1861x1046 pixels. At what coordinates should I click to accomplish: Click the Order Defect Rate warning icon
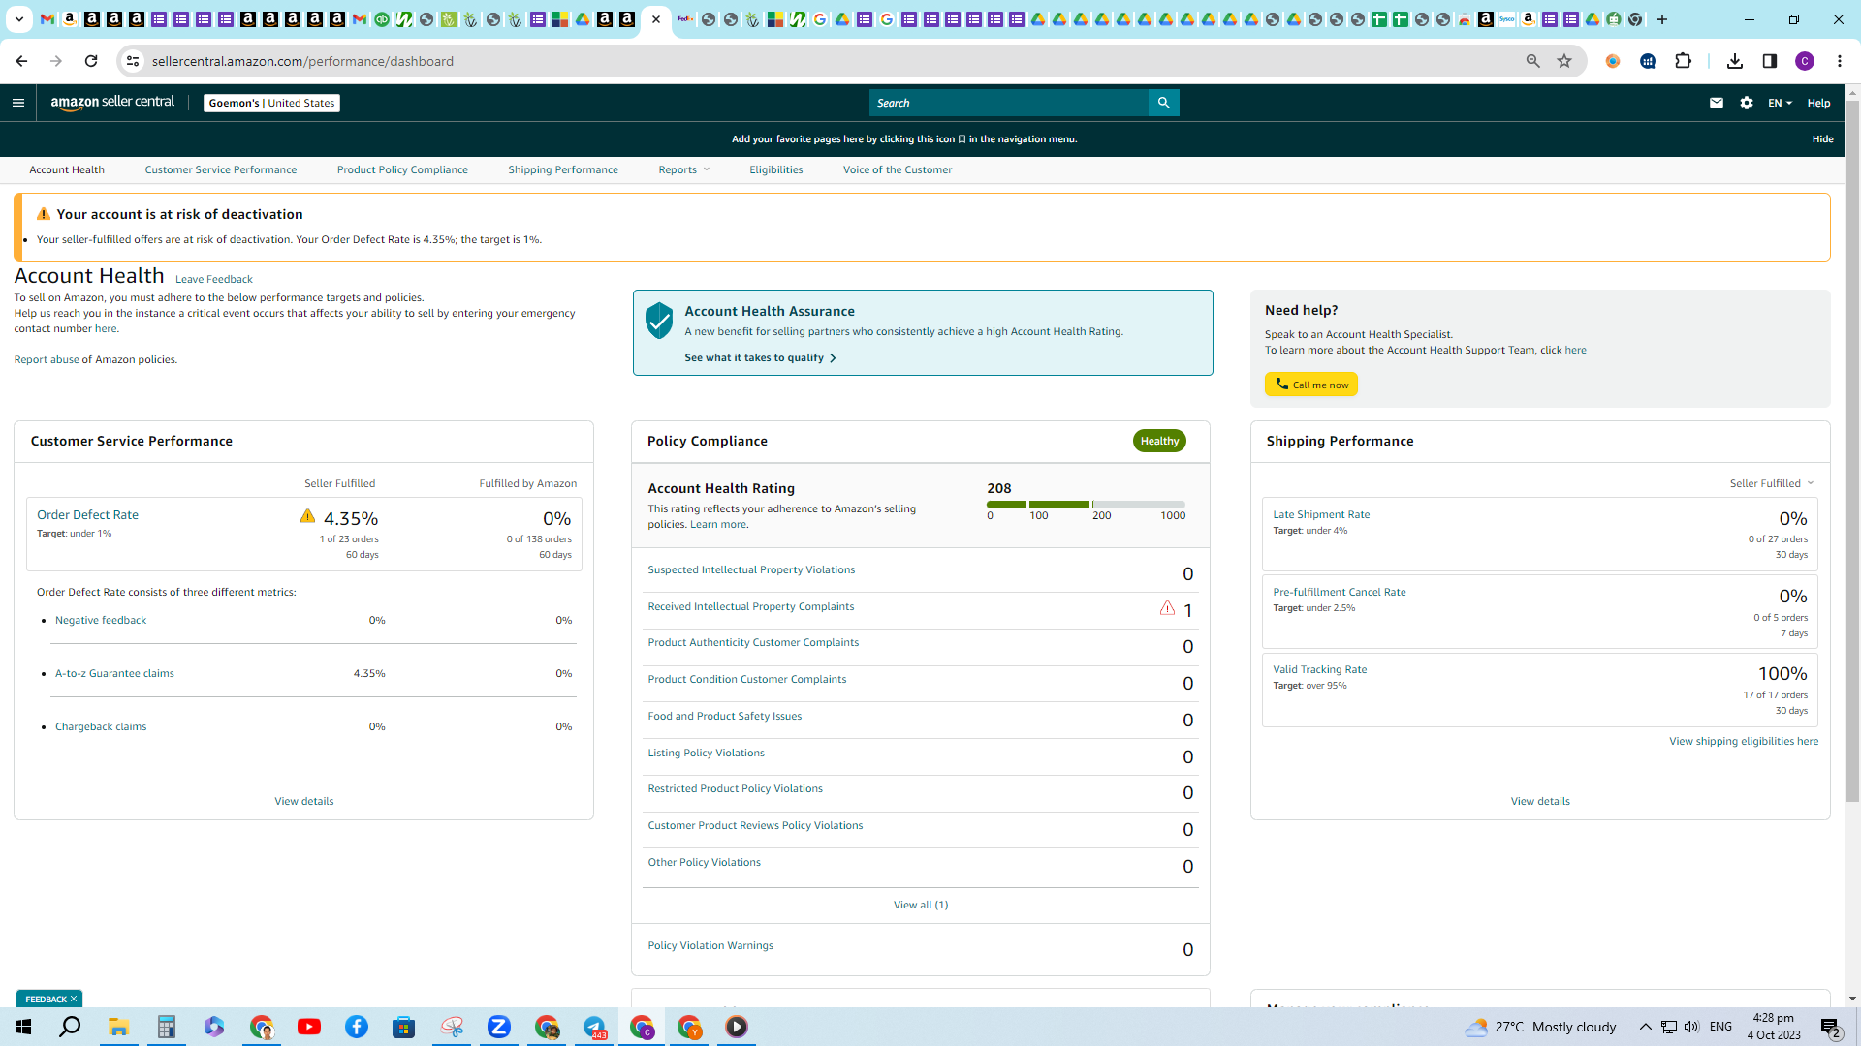tap(307, 516)
